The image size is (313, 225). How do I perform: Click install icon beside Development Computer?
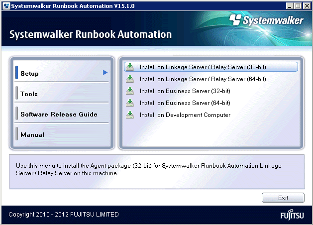point(130,114)
